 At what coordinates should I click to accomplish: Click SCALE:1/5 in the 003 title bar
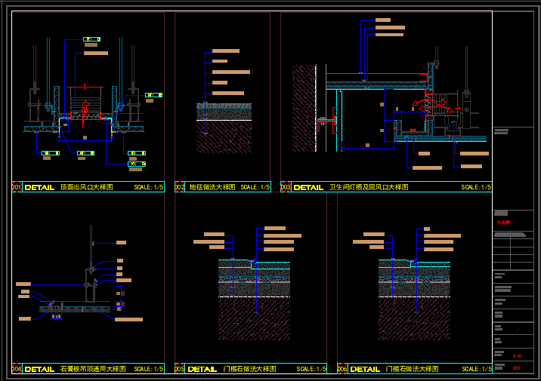pos(476,187)
